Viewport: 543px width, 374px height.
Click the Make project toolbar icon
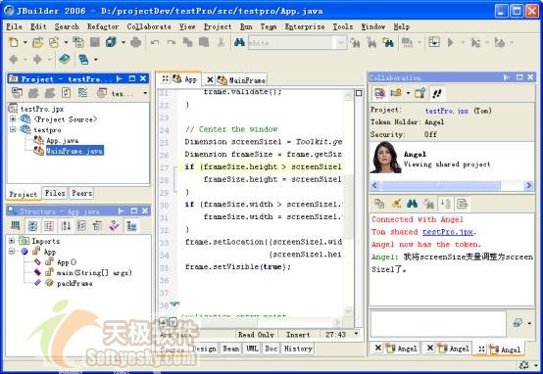(x=407, y=42)
